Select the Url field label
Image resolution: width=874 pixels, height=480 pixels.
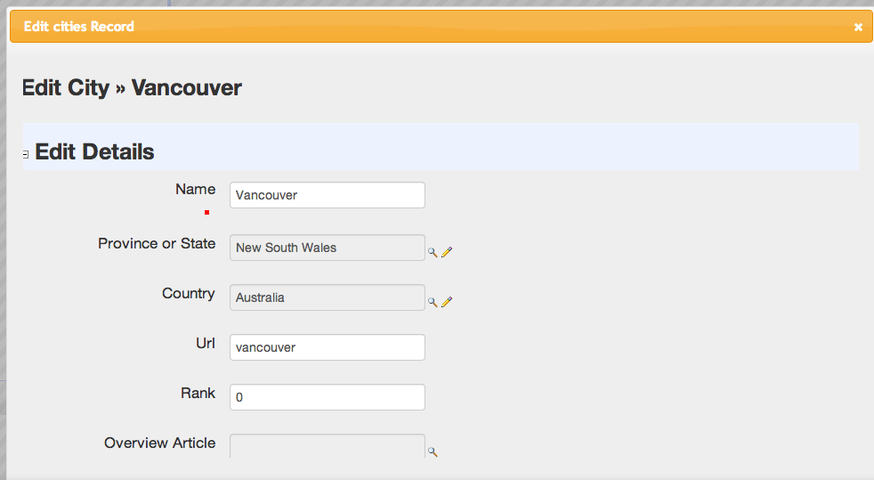click(x=205, y=343)
